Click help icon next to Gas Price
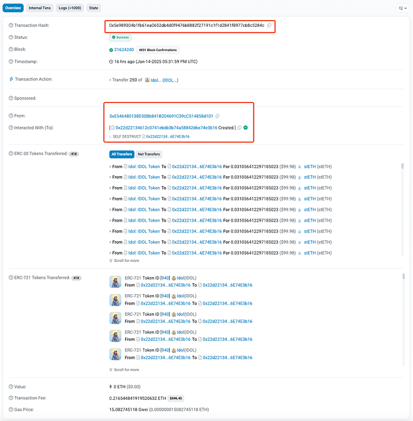This screenshot has width=413, height=421. click(11, 410)
